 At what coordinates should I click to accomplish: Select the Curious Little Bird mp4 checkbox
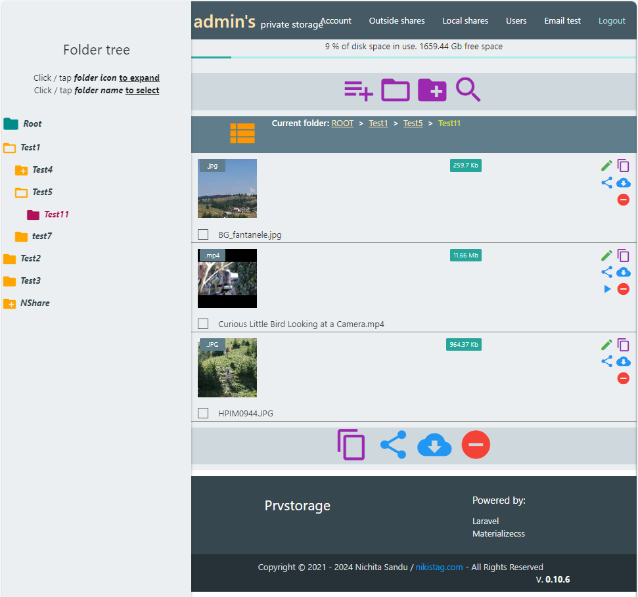203,324
